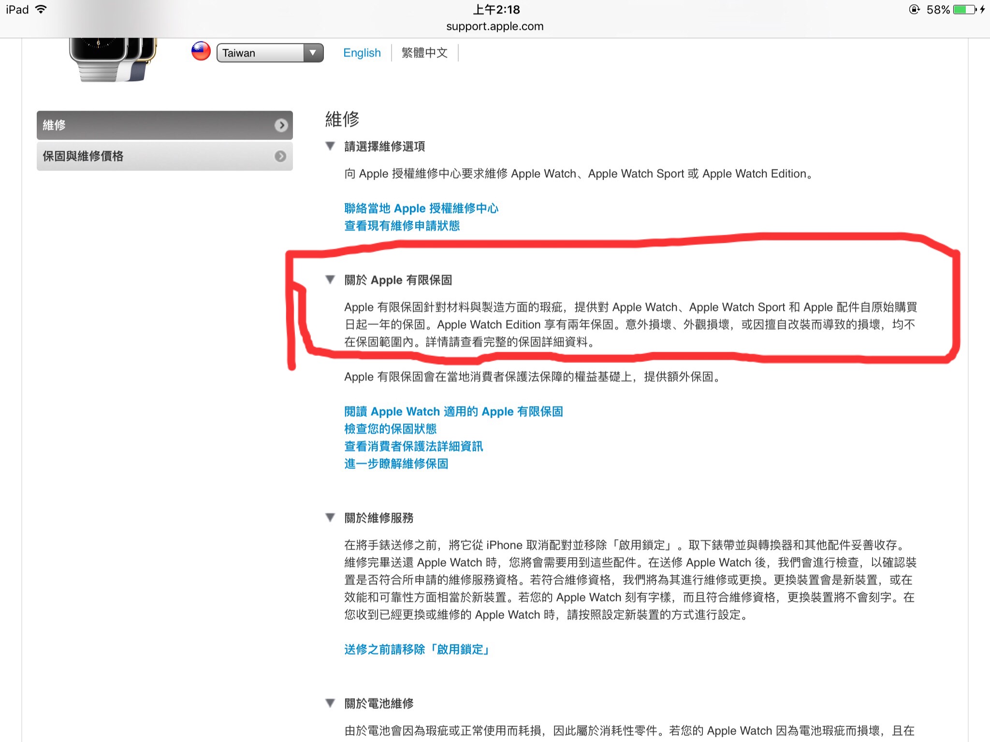
Task: Click the arrow icon on 保固與維修價格 tab
Action: (280, 156)
